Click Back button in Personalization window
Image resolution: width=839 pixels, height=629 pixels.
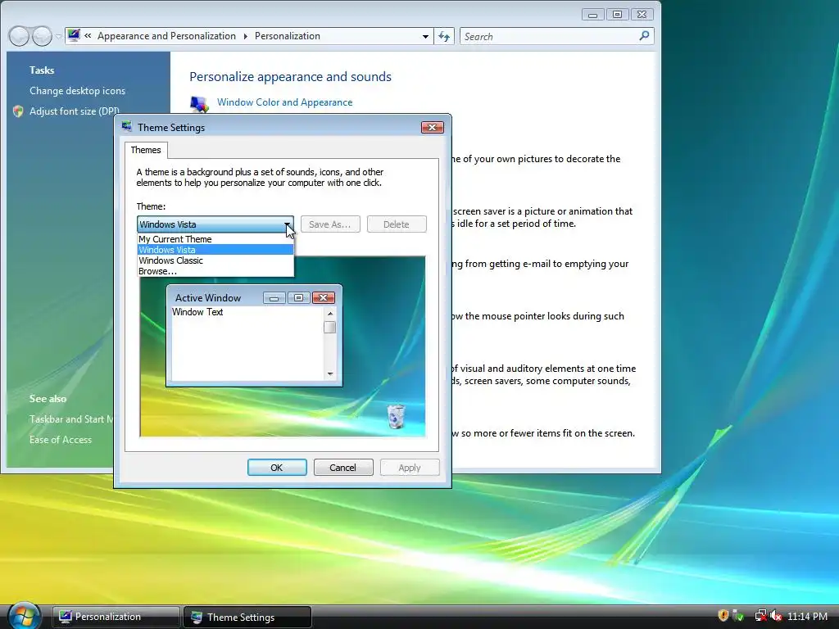(20, 36)
